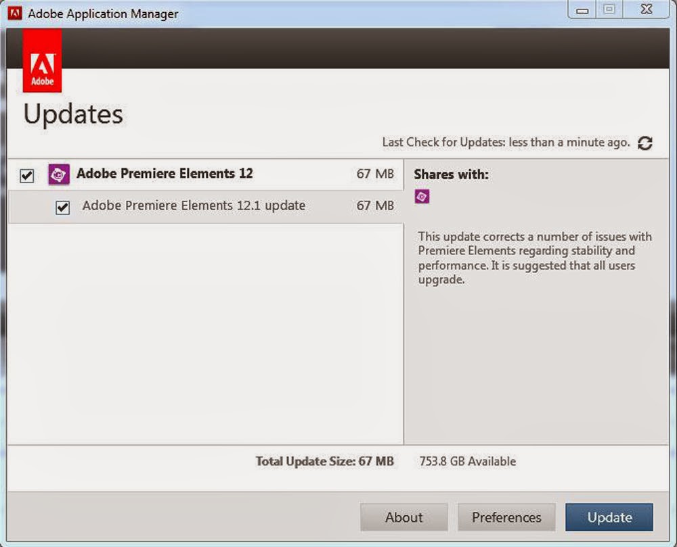Uncheck the Adobe Premiere Elements 12 checkbox

point(27,175)
